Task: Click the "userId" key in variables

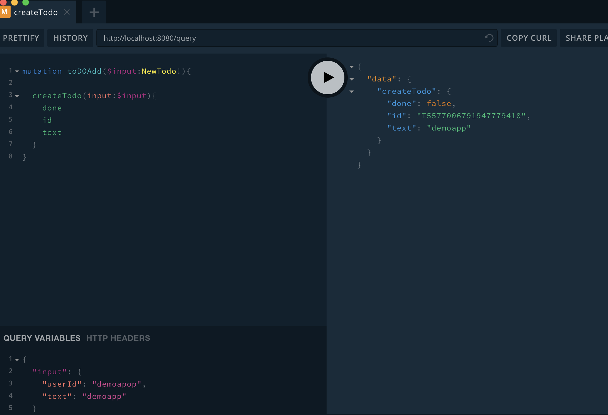Action: tap(62, 384)
